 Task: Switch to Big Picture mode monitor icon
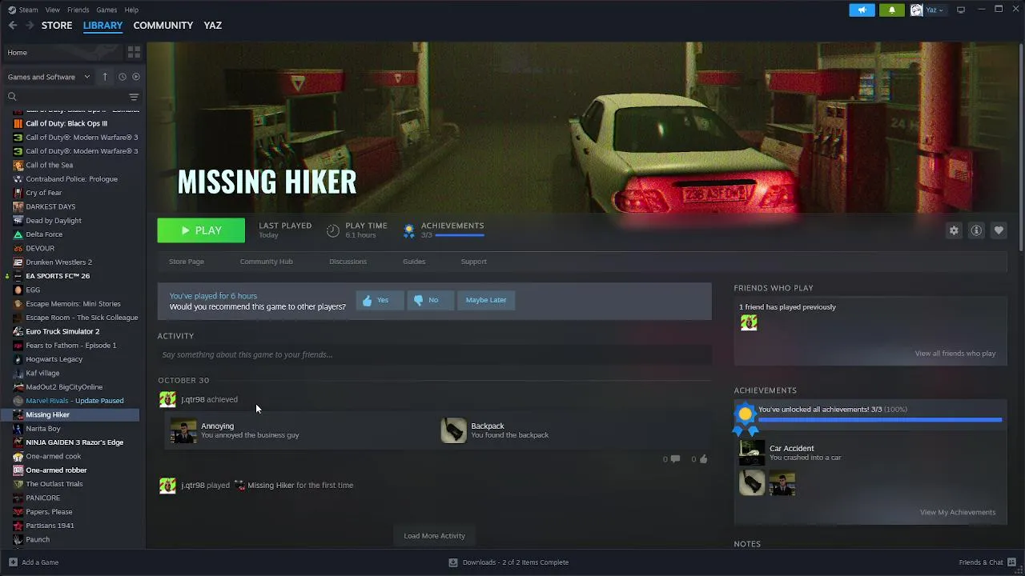[961, 10]
